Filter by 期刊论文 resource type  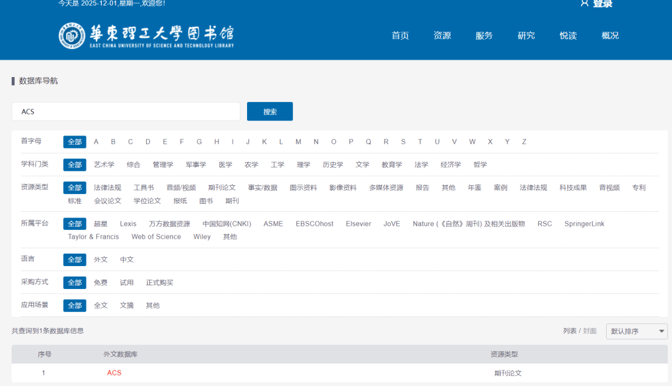(222, 188)
